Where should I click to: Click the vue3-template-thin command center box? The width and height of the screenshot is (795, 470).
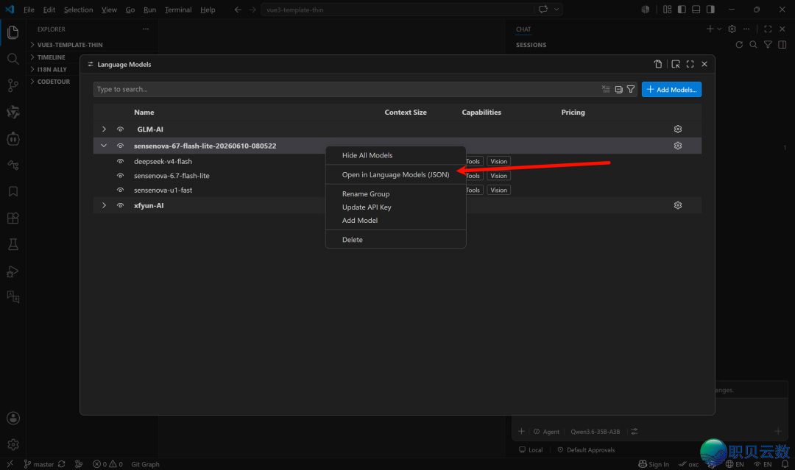click(x=397, y=10)
